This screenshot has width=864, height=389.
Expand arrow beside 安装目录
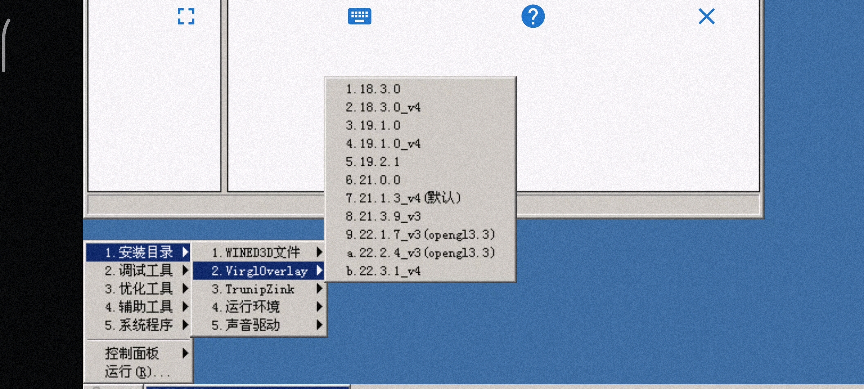coord(185,252)
